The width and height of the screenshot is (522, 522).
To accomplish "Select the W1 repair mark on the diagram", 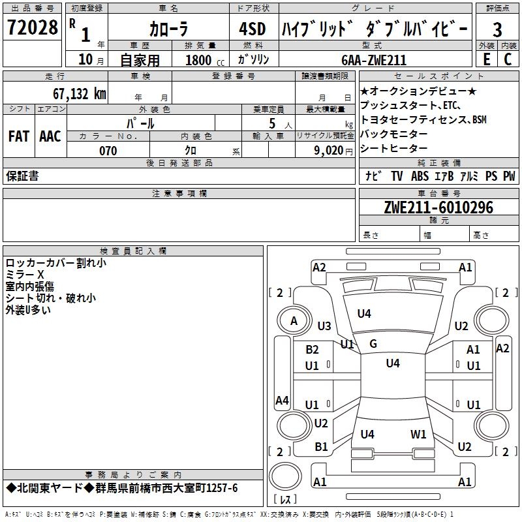I will pyautogui.click(x=418, y=434).
